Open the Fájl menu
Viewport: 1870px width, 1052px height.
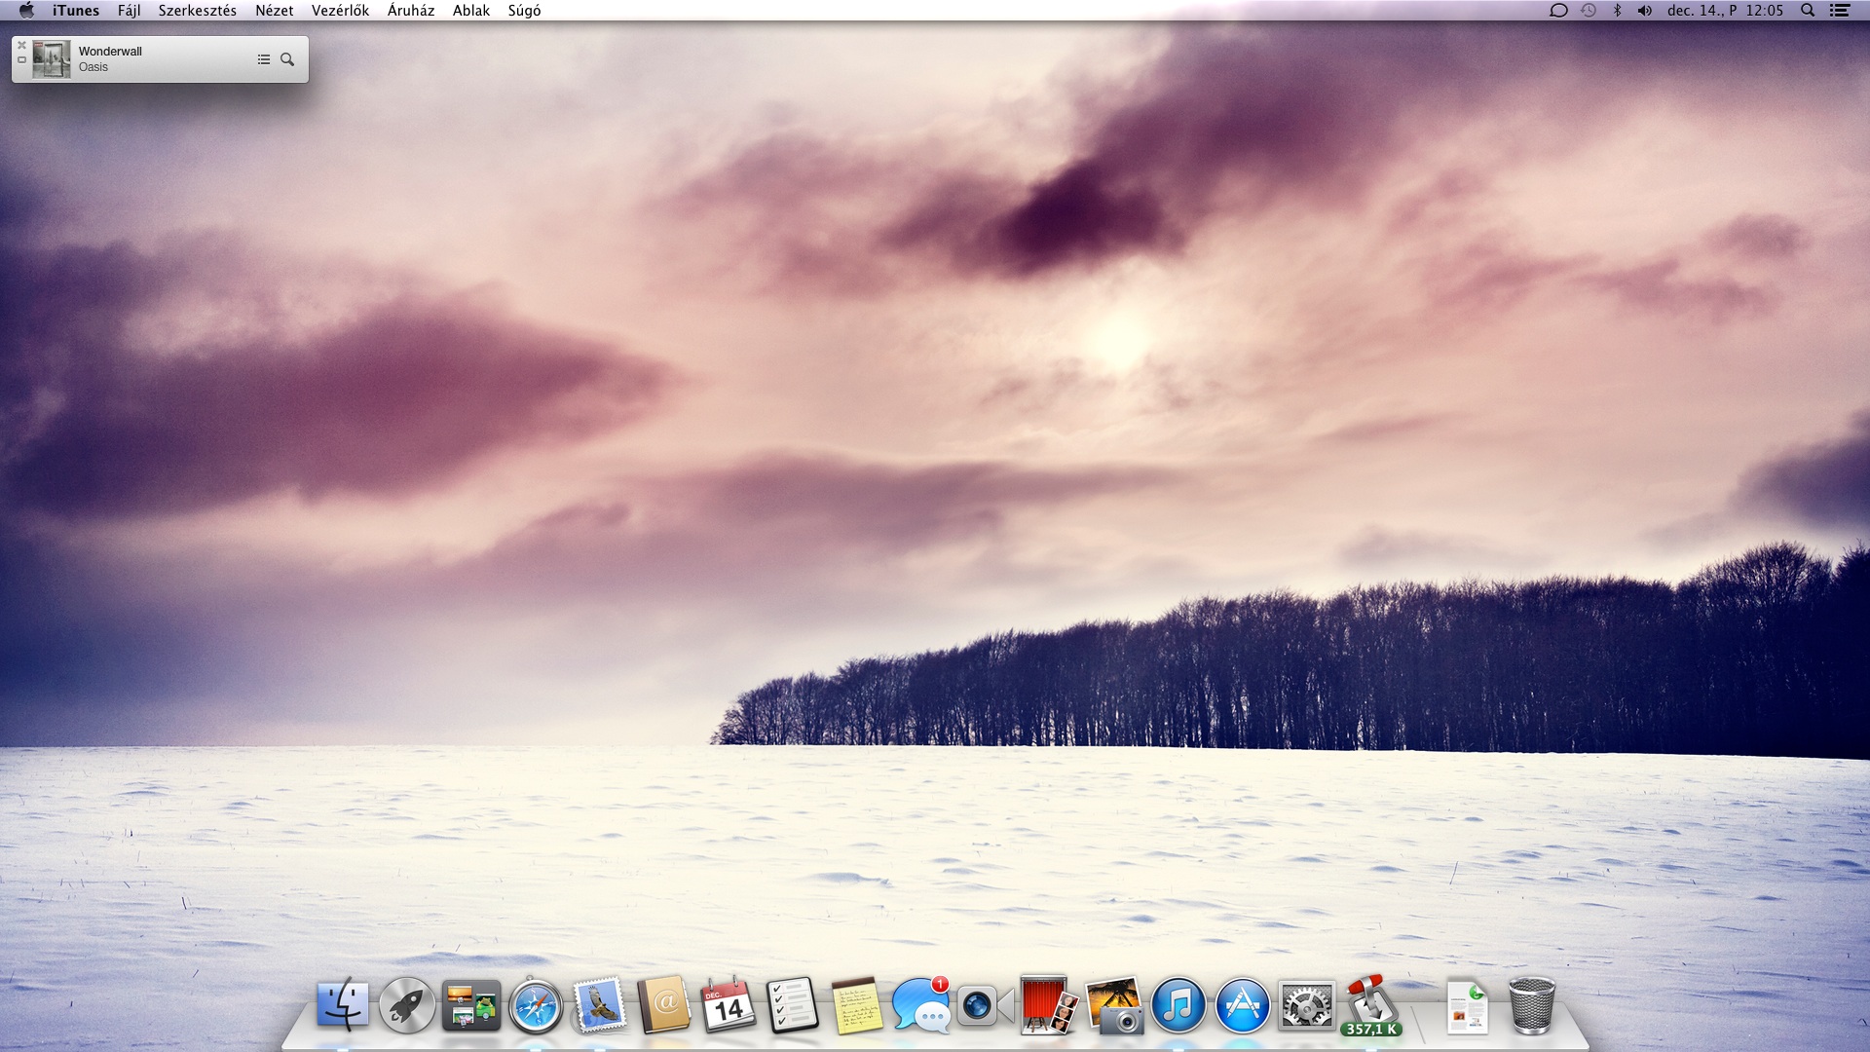coord(129,11)
